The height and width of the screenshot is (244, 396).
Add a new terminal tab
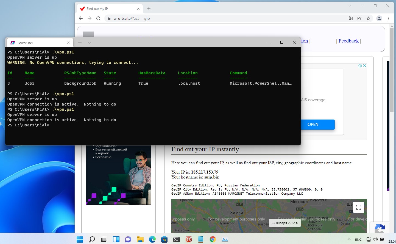click(x=80, y=42)
